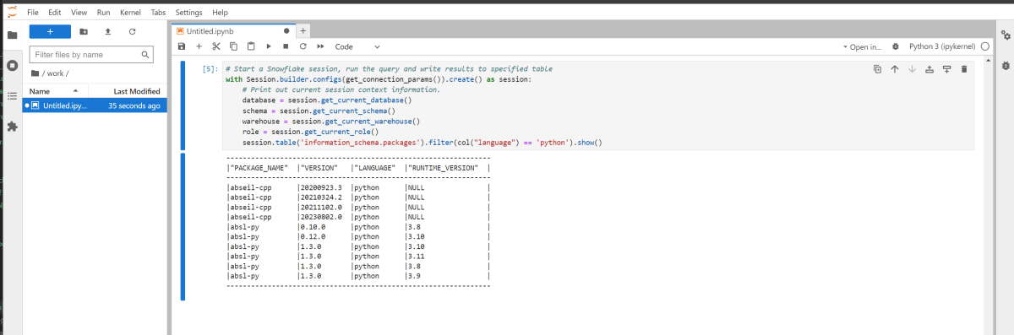
Task: Cut the selected cell with the scissors icon
Action: [216, 46]
